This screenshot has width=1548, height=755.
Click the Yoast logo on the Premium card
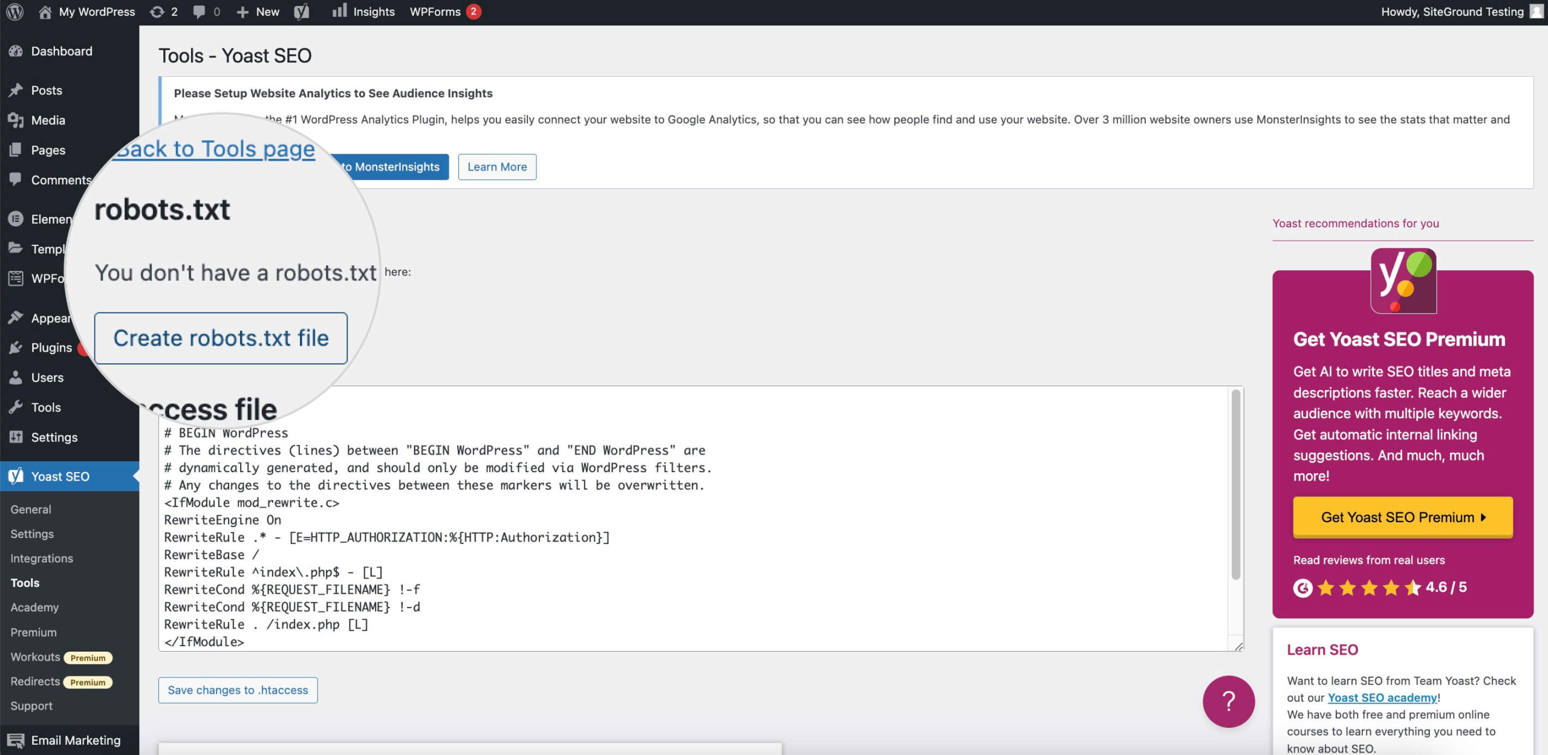(x=1403, y=281)
